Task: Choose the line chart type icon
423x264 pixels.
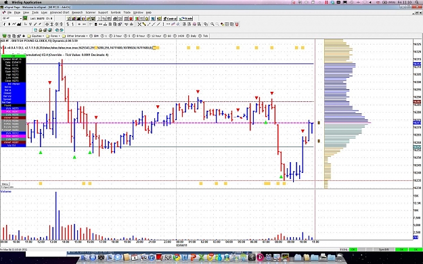Action: point(14,24)
